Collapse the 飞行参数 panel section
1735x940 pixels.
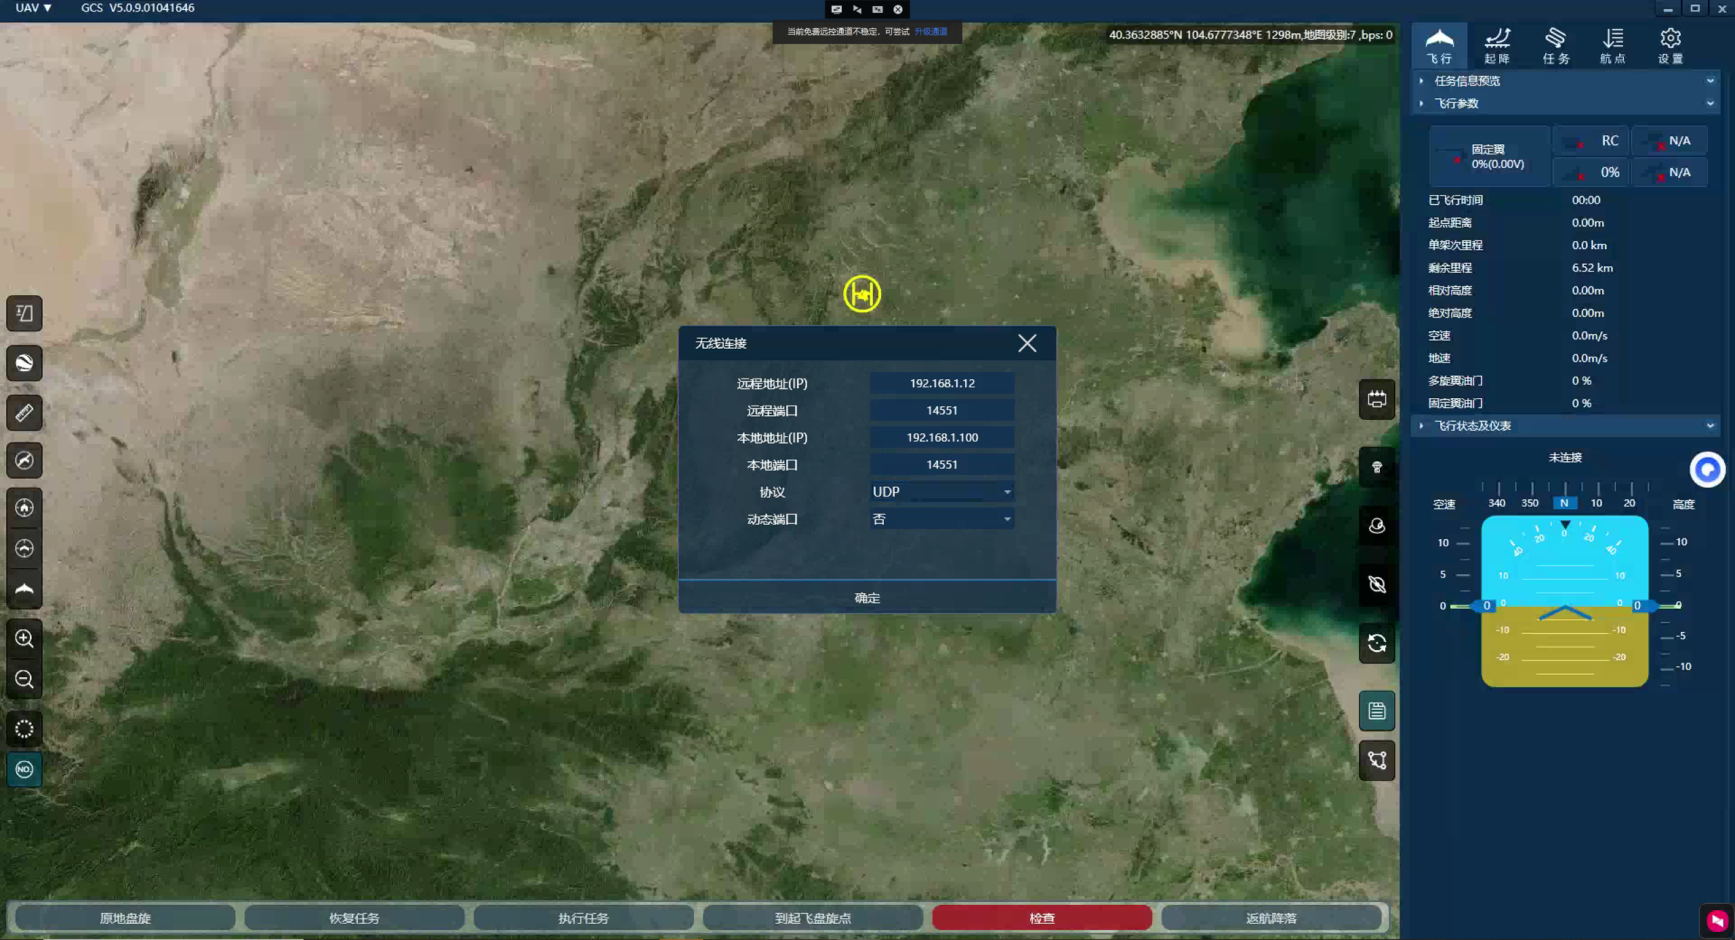click(1710, 104)
